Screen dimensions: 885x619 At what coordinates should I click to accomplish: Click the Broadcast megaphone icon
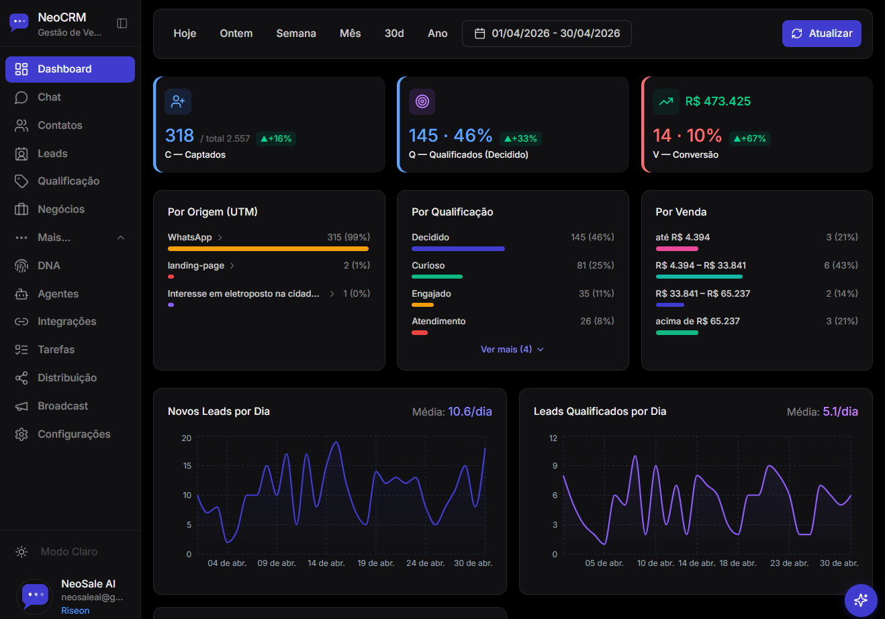click(x=21, y=406)
